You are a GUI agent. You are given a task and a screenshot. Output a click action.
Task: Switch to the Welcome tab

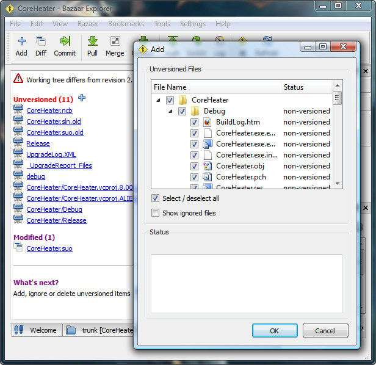[x=37, y=330]
